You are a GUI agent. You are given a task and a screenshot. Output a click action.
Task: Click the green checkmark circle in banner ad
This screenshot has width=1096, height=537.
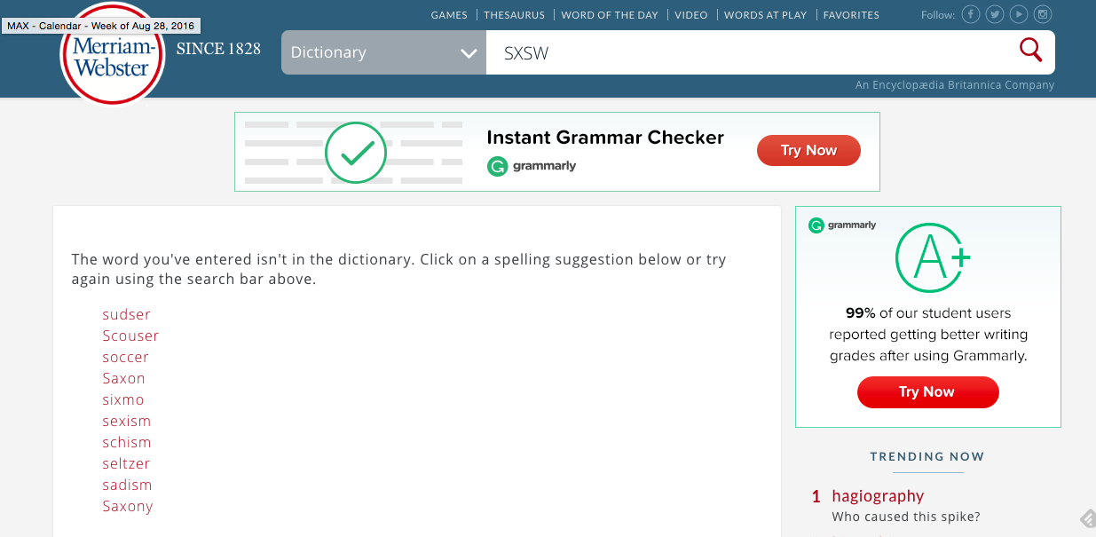coord(355,153)
